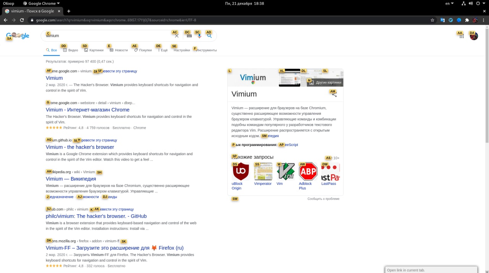Submit the search with the magnifier icon
This screenshot has width=489, height=273.
[x=209, y=36]
